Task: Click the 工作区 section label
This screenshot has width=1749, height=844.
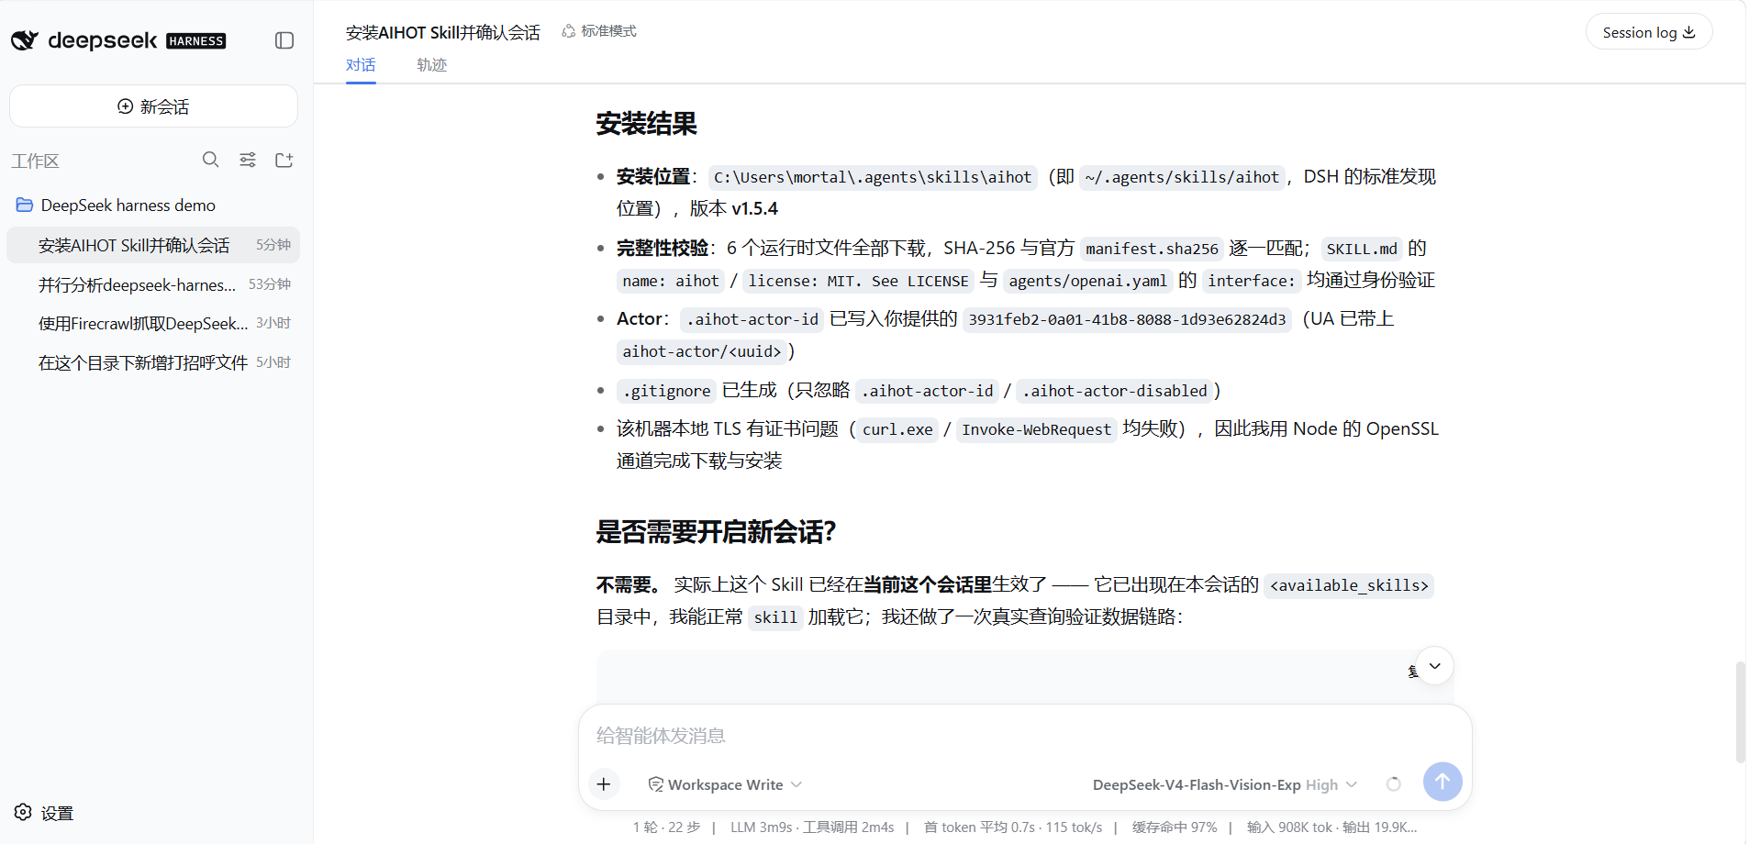Action: point(35,161)
